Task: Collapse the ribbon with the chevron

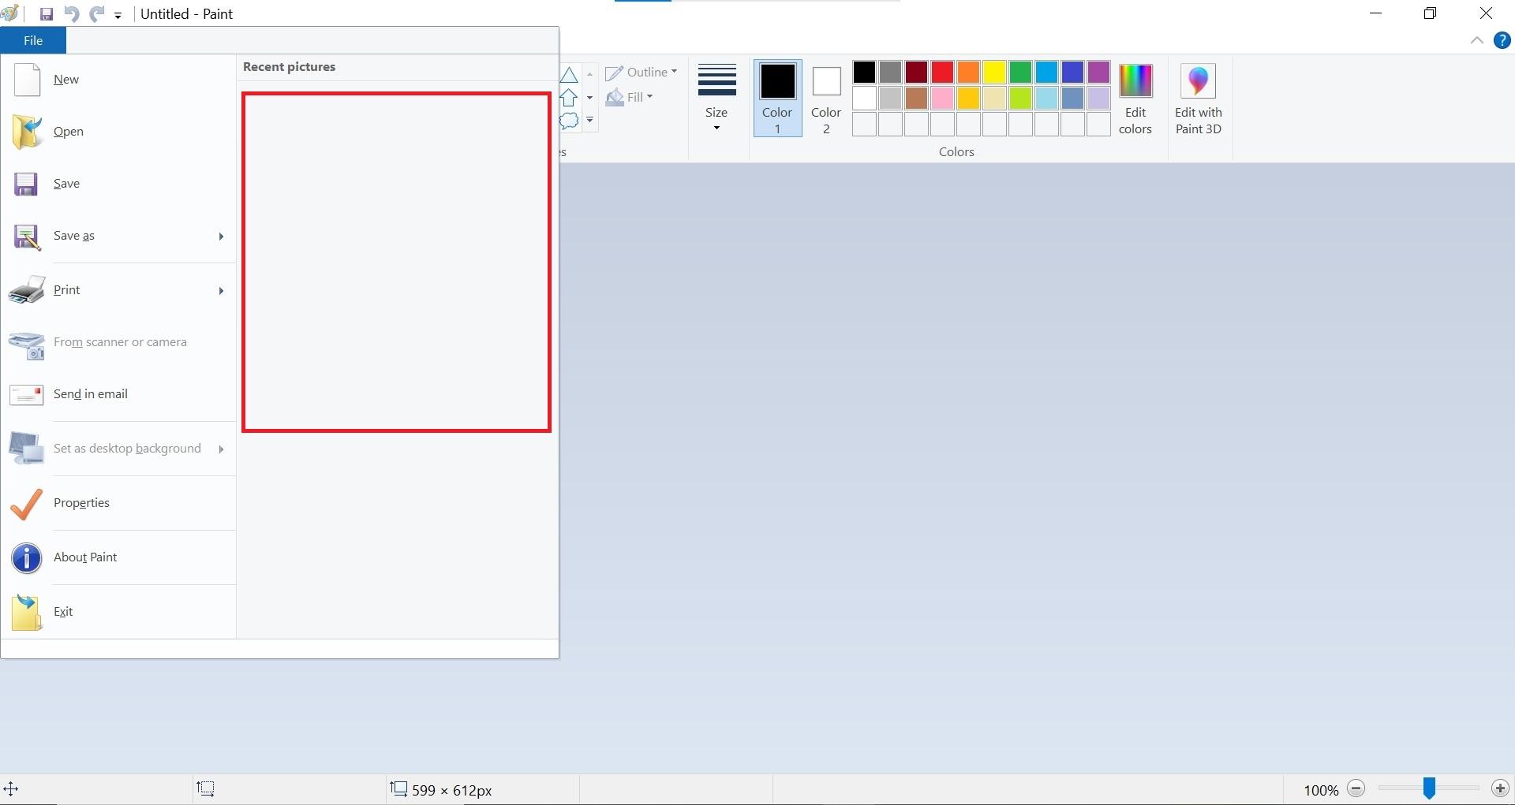Action: pos(1476,41)
